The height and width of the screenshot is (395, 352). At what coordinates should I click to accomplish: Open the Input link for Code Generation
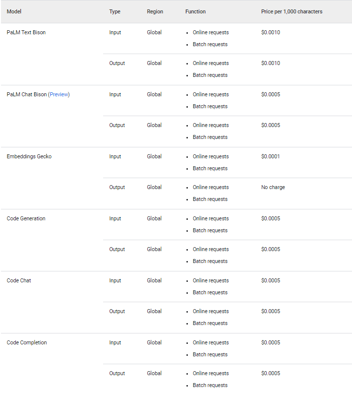(115, 219)
